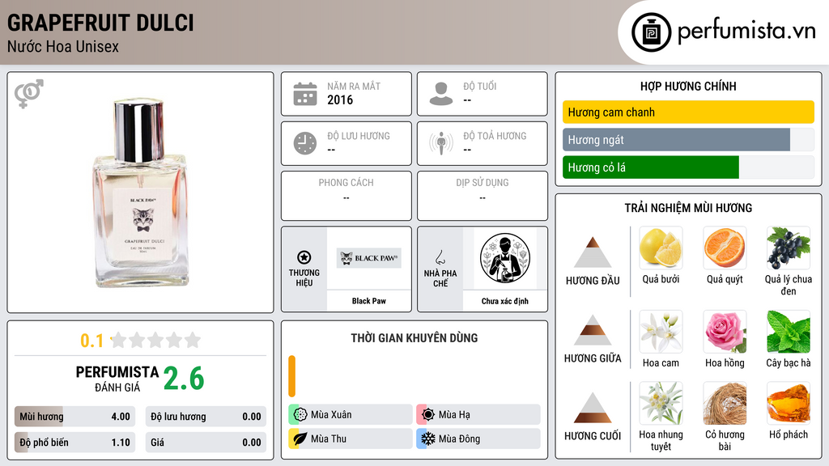Click the Quả bưởi grapefruit note image

(661, 248)
